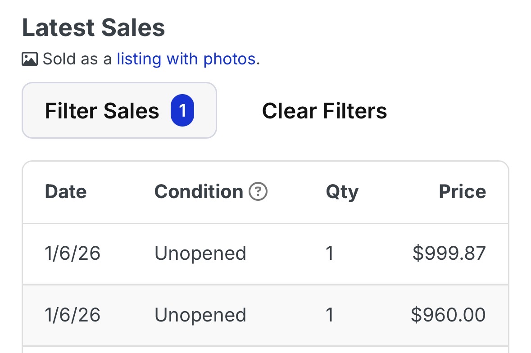Click the Qty column header
Image resolution: width=531 pixels, height=353 pixels.
click(x=342, y=192)
